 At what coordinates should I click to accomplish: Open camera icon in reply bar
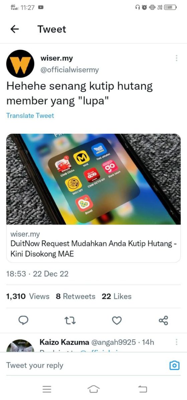point(174,365)
